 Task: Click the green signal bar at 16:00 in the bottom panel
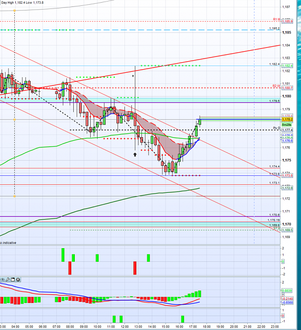pyautogui.click(x=182, y=319)
